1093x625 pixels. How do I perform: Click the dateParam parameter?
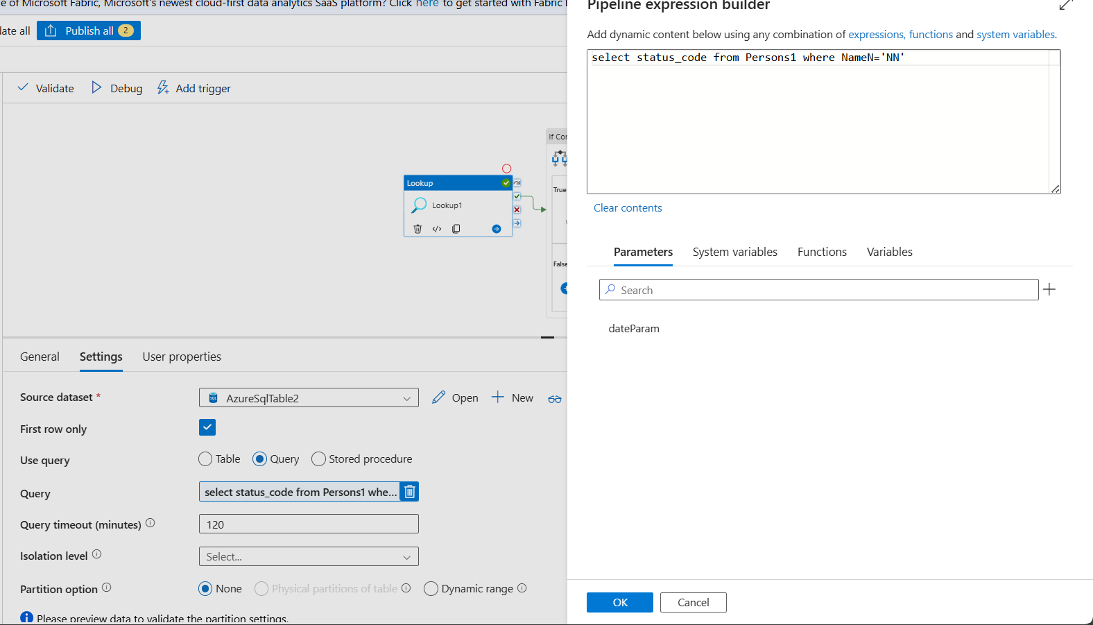634,329
